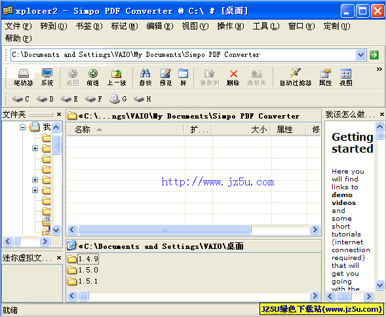
Task: Open the 书签(B) menu
Action: (x=89, y=26)
